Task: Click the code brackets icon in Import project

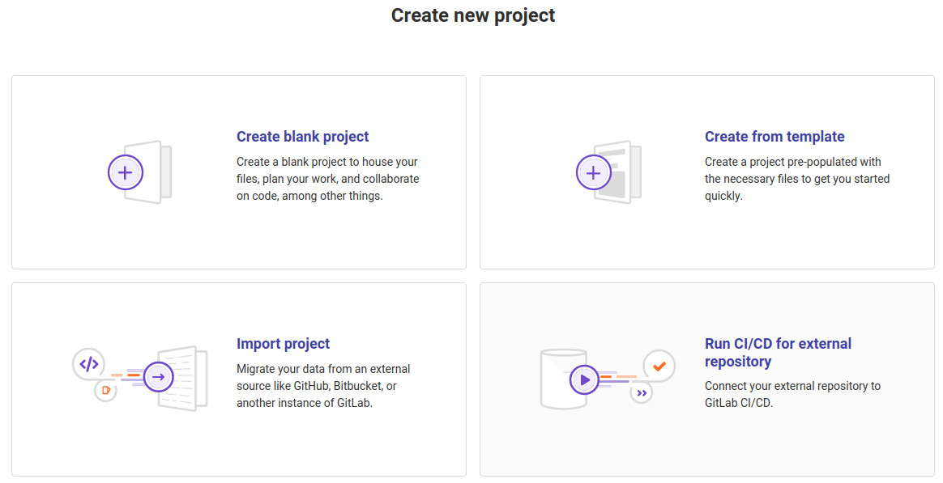Action: click(x=89, y=364)
